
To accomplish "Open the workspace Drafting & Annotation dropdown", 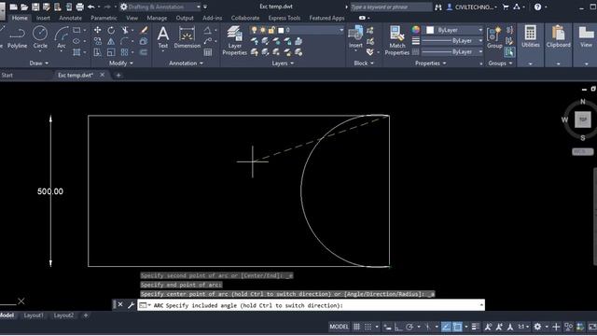I will [199, 7].
